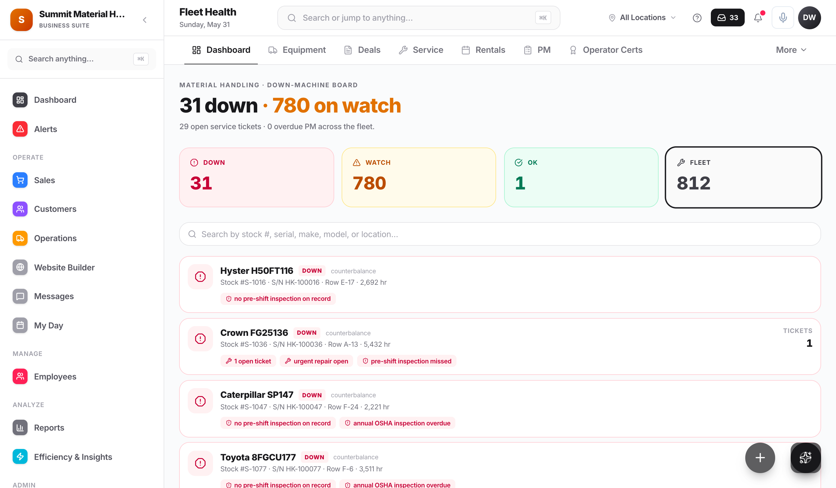This screenshot has height=488, width=836.
Task: Click the AI sparkle assistant button
Action: [x=806, y=458]
